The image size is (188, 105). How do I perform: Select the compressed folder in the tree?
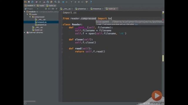point(38,17)
